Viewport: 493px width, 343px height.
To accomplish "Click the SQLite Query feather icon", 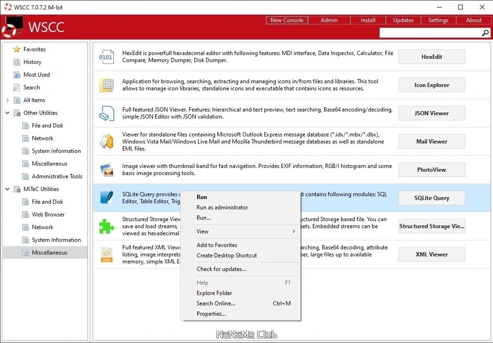I will [x=107, y=198].
